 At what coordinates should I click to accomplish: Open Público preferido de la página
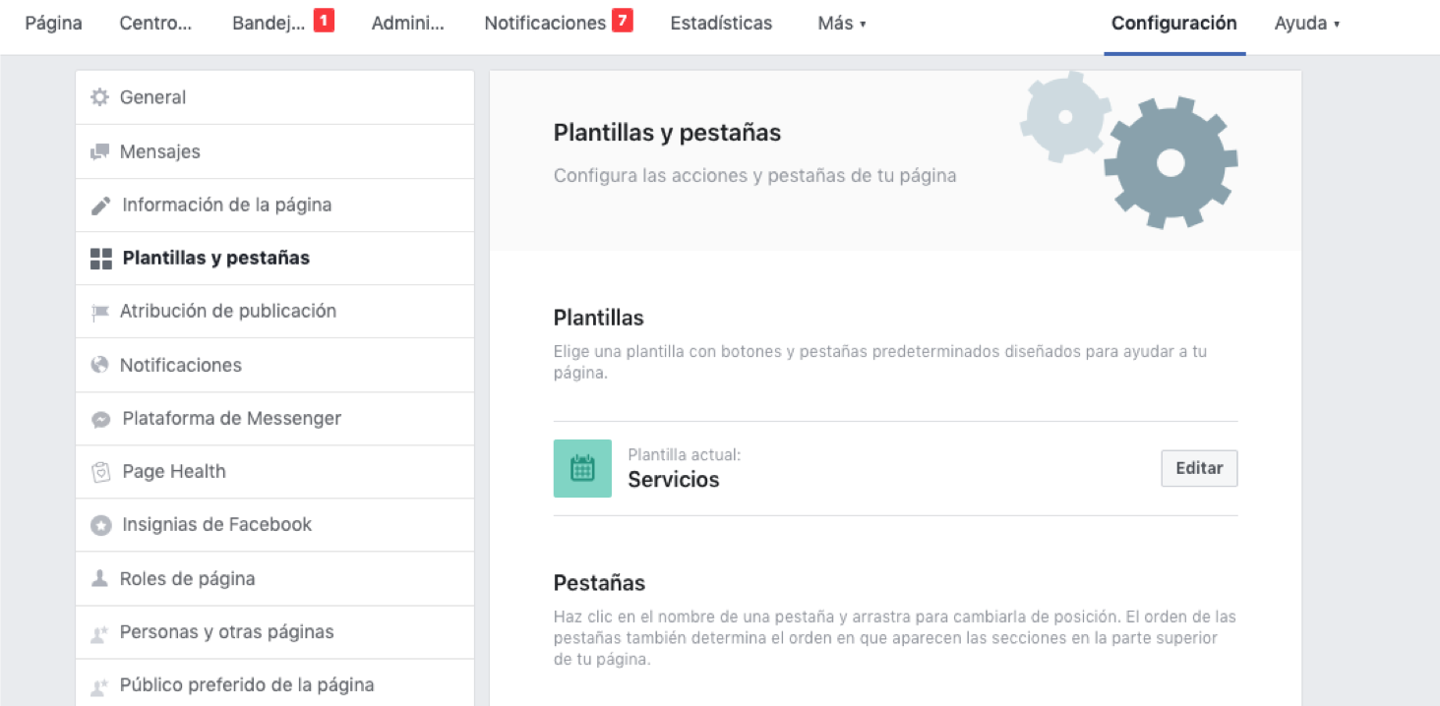point(246,685)
